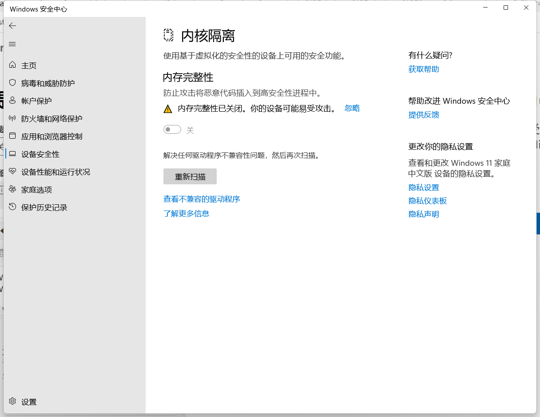Turn on the memory integrity toggle
540x417 pixels.
click(172, 129)
